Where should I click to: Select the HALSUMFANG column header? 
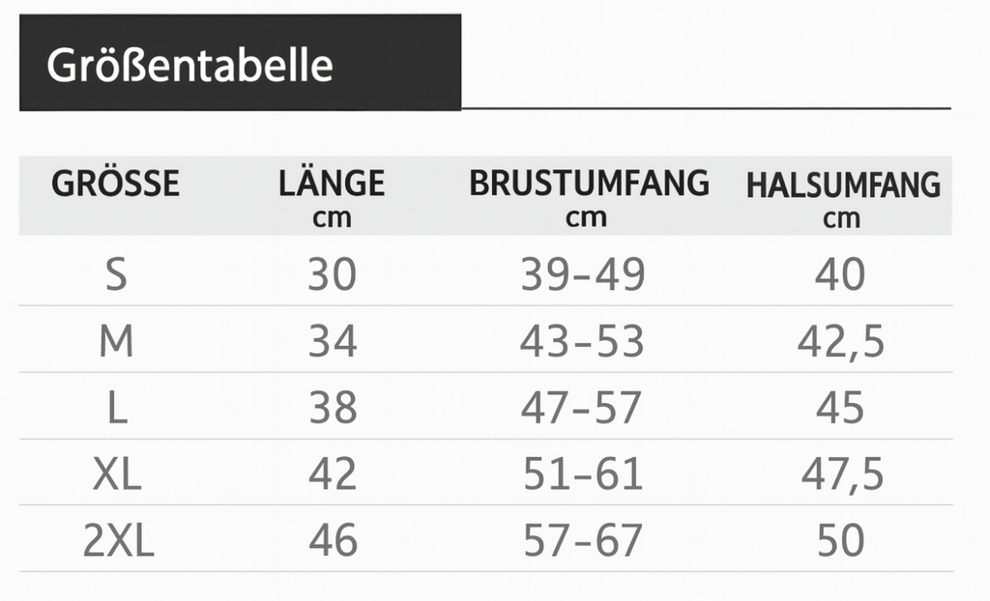843,185
